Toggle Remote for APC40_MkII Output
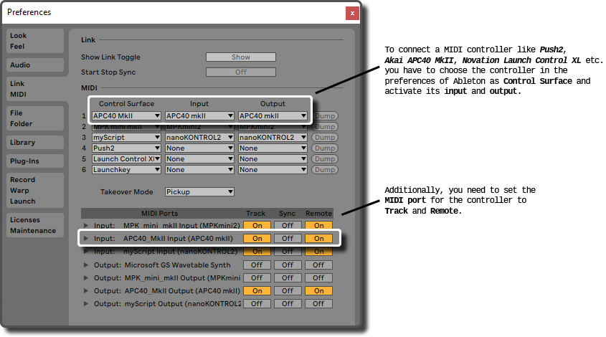This screenshot has width=606, height=337. coord(318,290)
